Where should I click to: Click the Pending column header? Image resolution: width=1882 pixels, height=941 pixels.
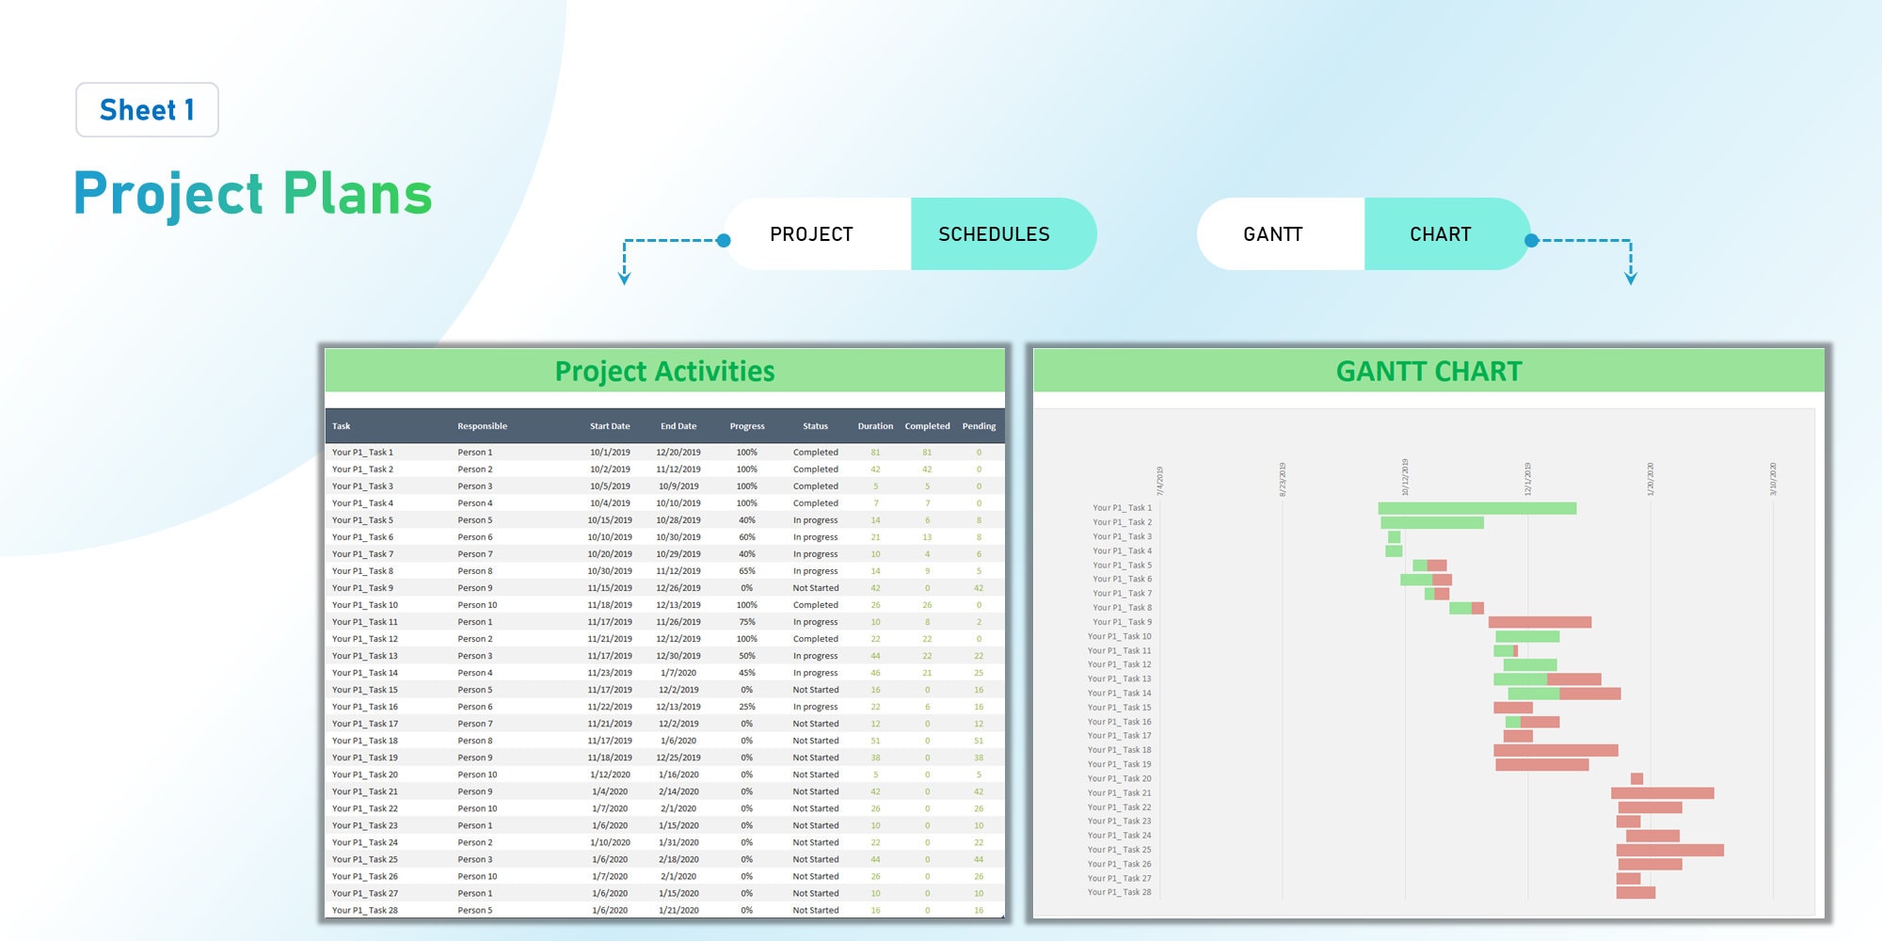point(979,426)
